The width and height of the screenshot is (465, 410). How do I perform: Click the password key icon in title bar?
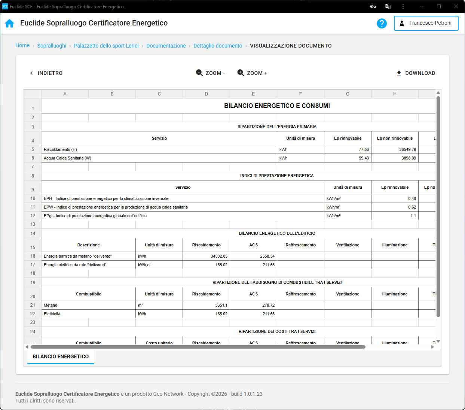[x=373, y=6]
